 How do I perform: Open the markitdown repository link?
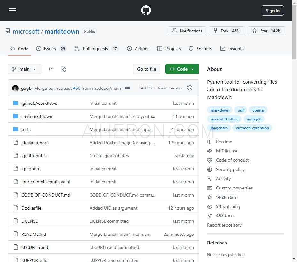tap(62, 31)
